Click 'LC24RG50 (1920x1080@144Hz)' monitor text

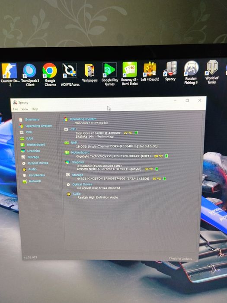pos(99,166)
